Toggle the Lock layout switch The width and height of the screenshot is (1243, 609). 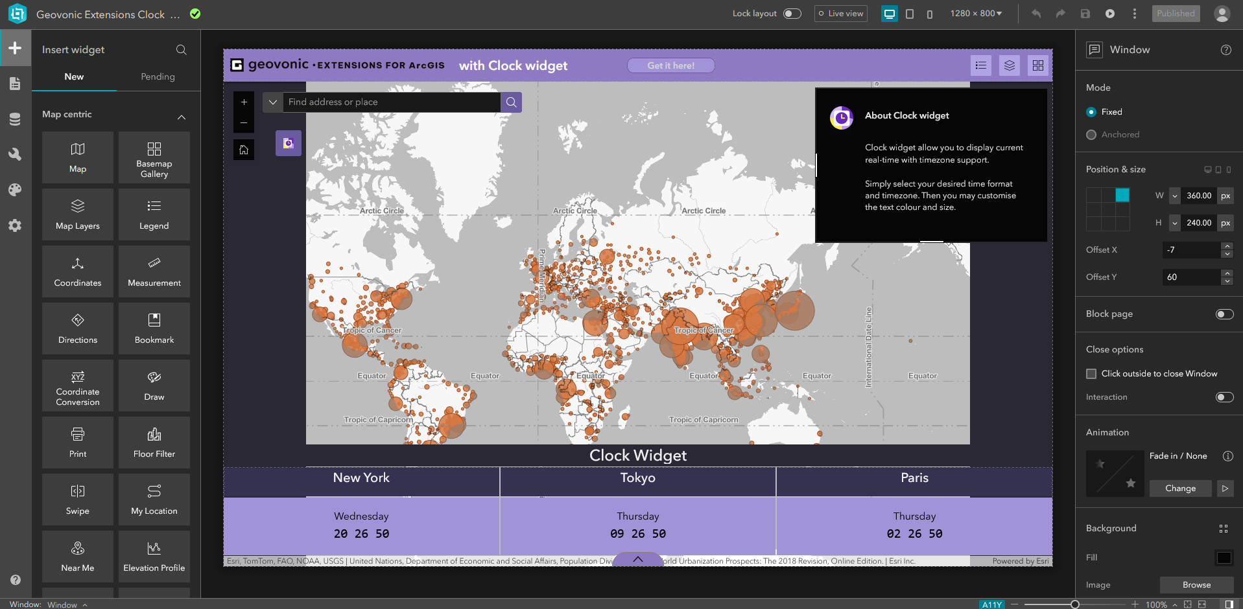click(792, 14)
